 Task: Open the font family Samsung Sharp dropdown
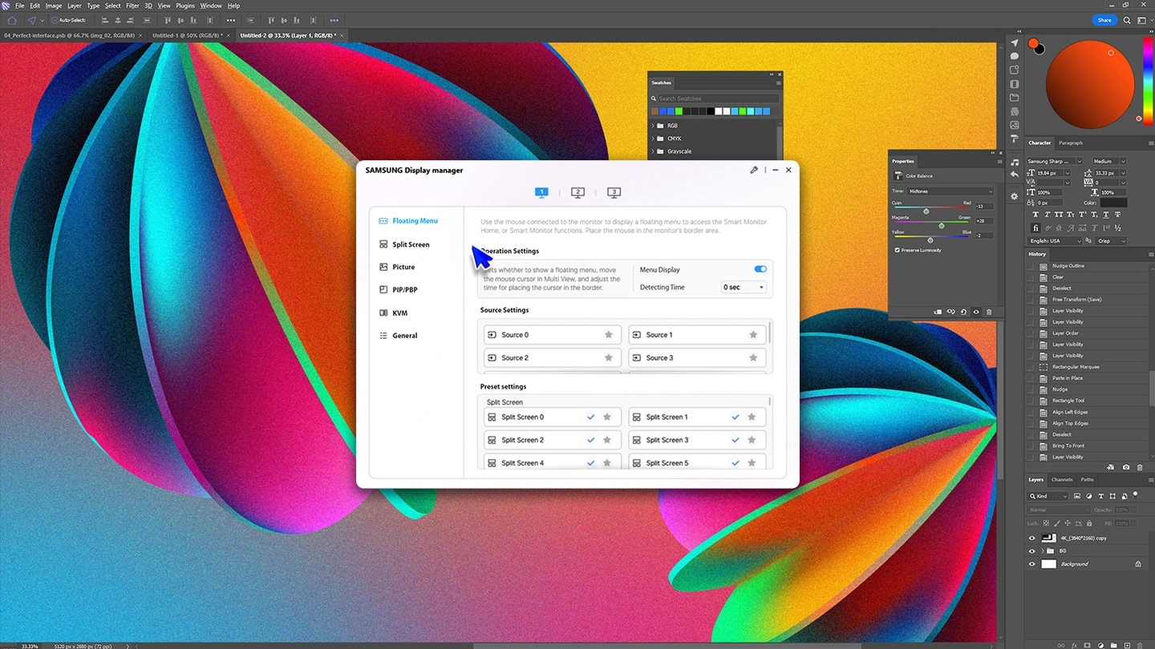coord(1055,161)
